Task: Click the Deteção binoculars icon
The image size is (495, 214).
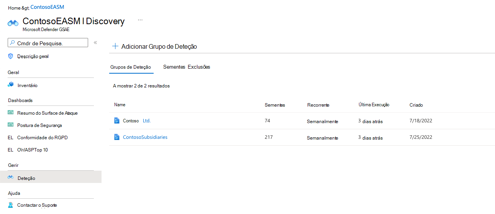Action: click(x=11, y=178)
